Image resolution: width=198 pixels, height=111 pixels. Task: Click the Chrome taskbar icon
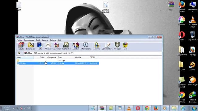click(147, 108)
